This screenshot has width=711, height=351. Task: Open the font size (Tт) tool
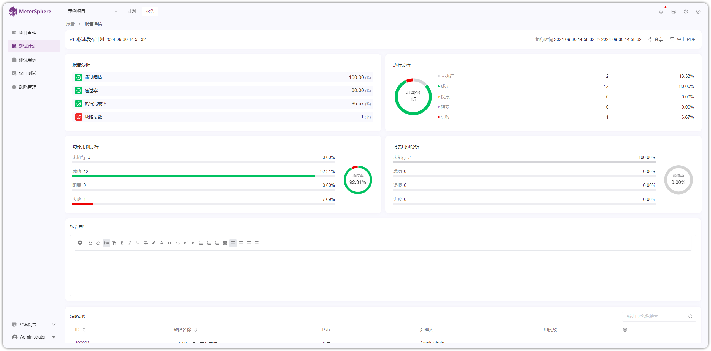tap(114, 243)
